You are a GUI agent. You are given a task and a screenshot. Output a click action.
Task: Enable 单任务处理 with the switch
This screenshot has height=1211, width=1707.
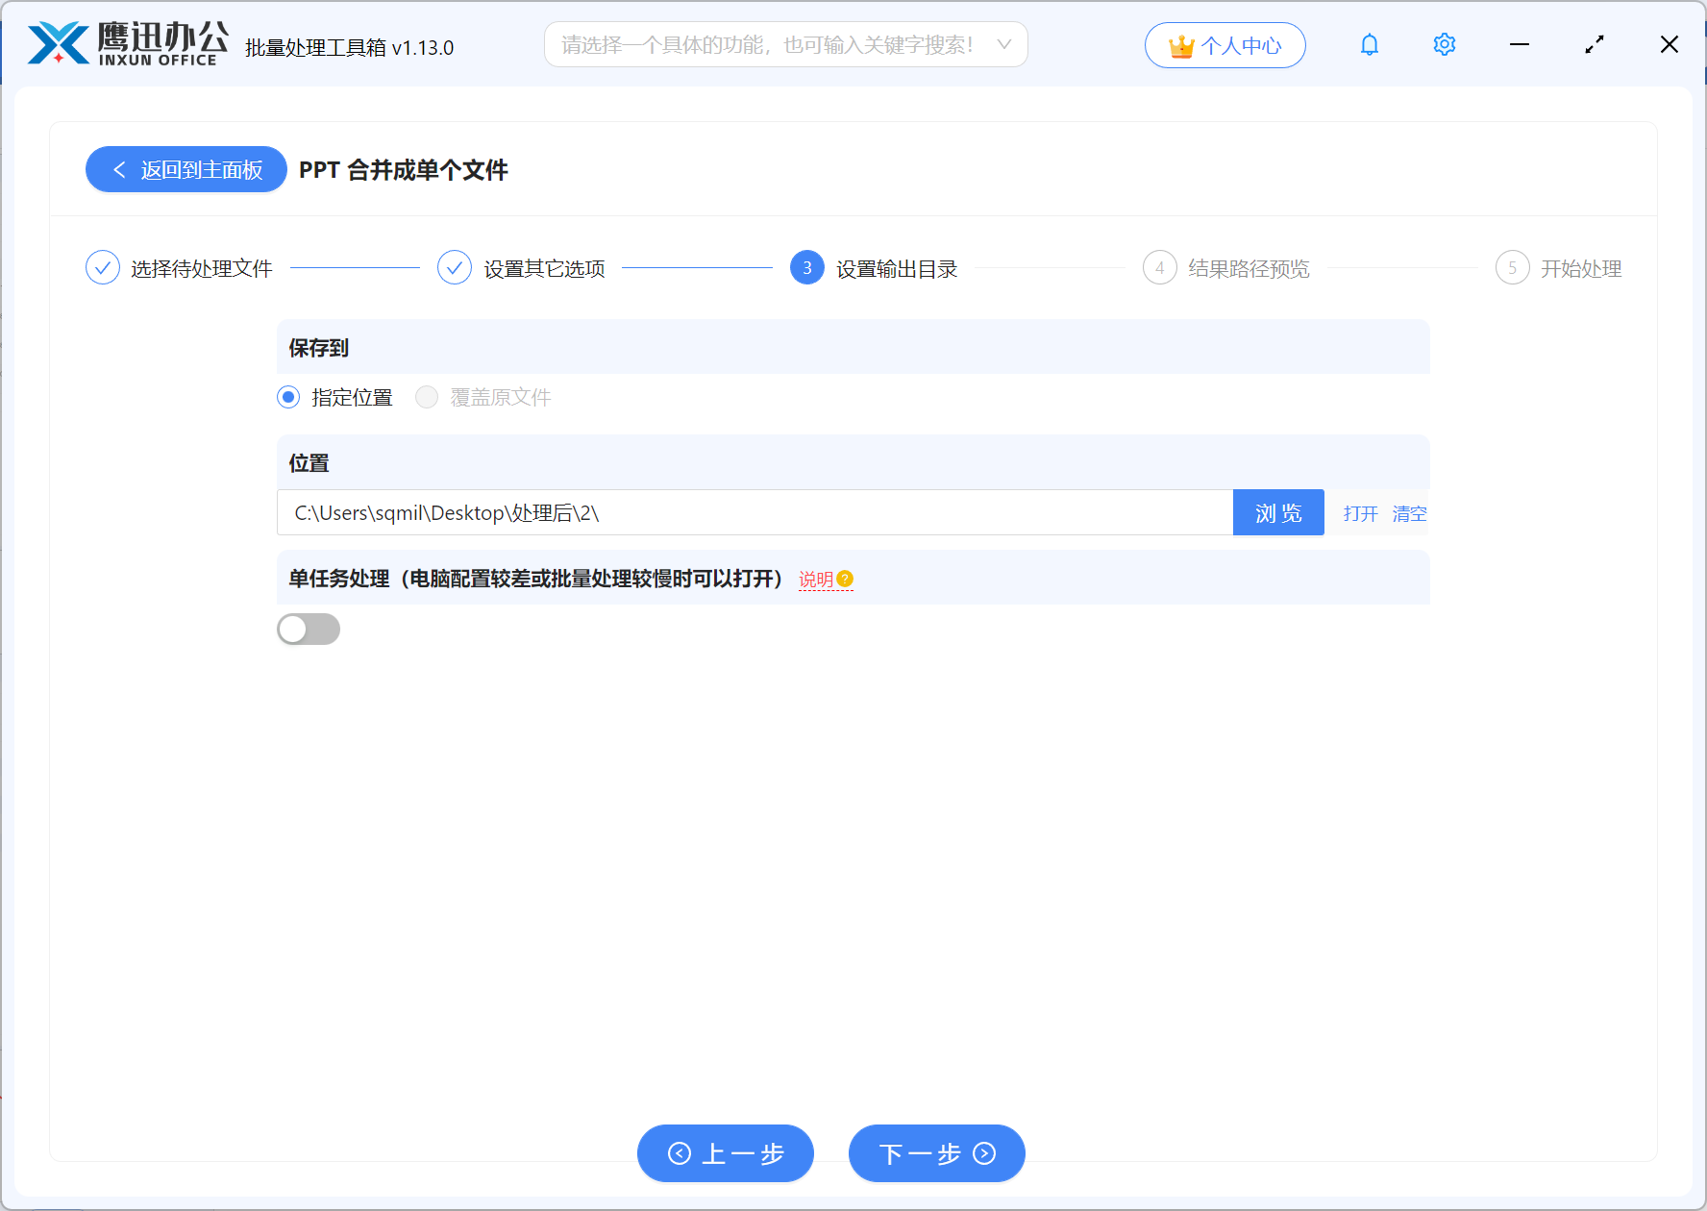pyautogui.click(x=309, y=629)
